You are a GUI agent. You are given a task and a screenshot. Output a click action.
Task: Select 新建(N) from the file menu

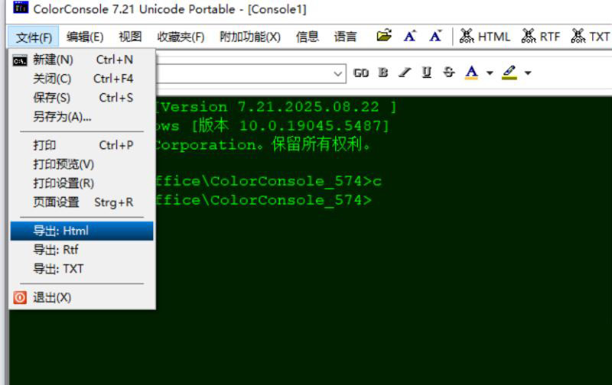(x=82, y=60)
